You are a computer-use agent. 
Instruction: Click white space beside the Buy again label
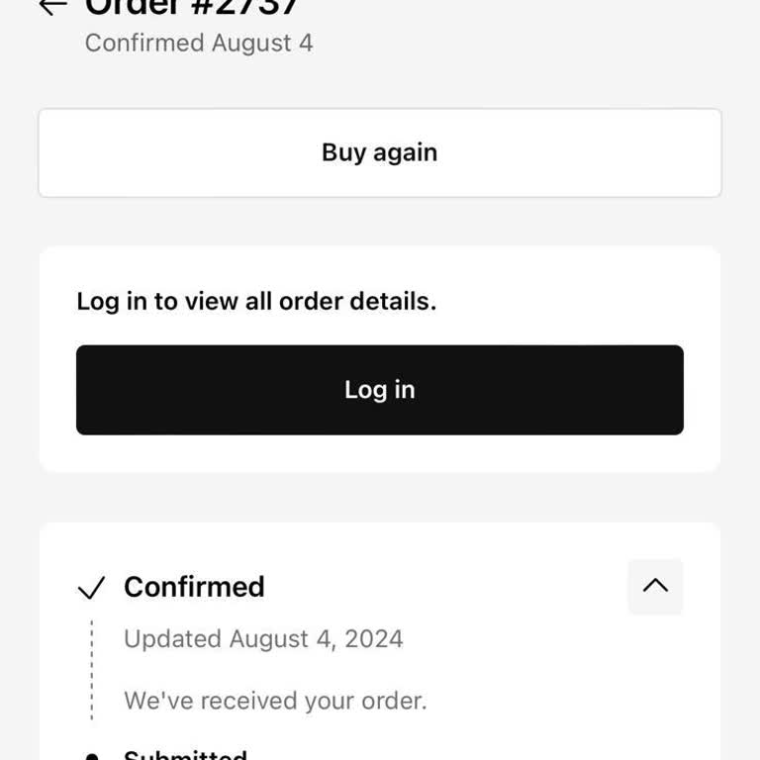coord(574,152)
